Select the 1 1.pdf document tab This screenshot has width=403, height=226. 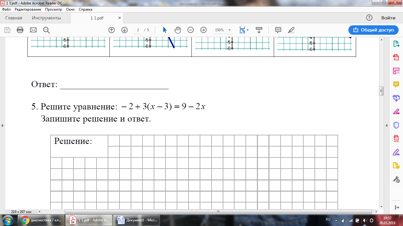point(97,18)
